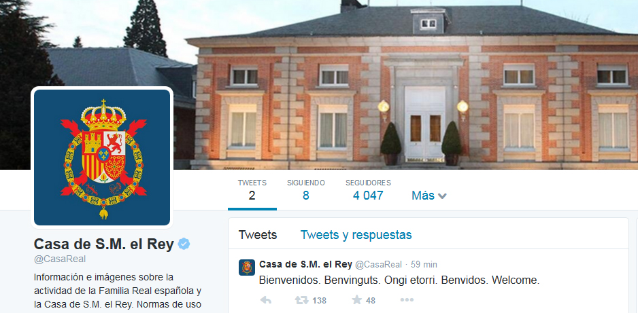Click the small royal crest avatar in the tweet

point(247,268)
